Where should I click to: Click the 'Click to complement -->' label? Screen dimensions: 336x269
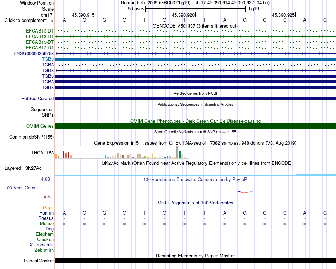(29, 21)
